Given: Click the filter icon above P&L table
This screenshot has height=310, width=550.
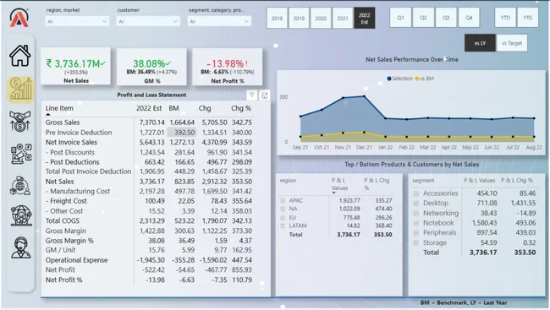Looking at the screenshot, I should [251, 95].
